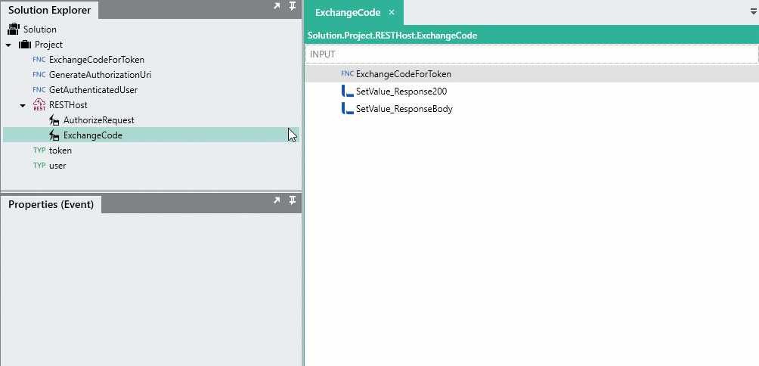Collapse the Project tree node
759x366 pixels.
pos(8,45)
